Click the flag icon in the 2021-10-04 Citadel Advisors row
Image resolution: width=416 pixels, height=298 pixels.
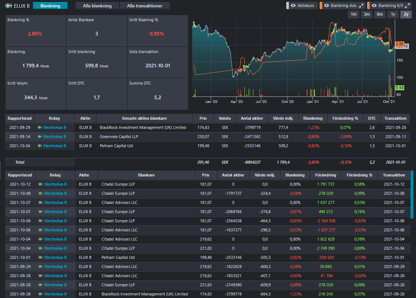41,239
